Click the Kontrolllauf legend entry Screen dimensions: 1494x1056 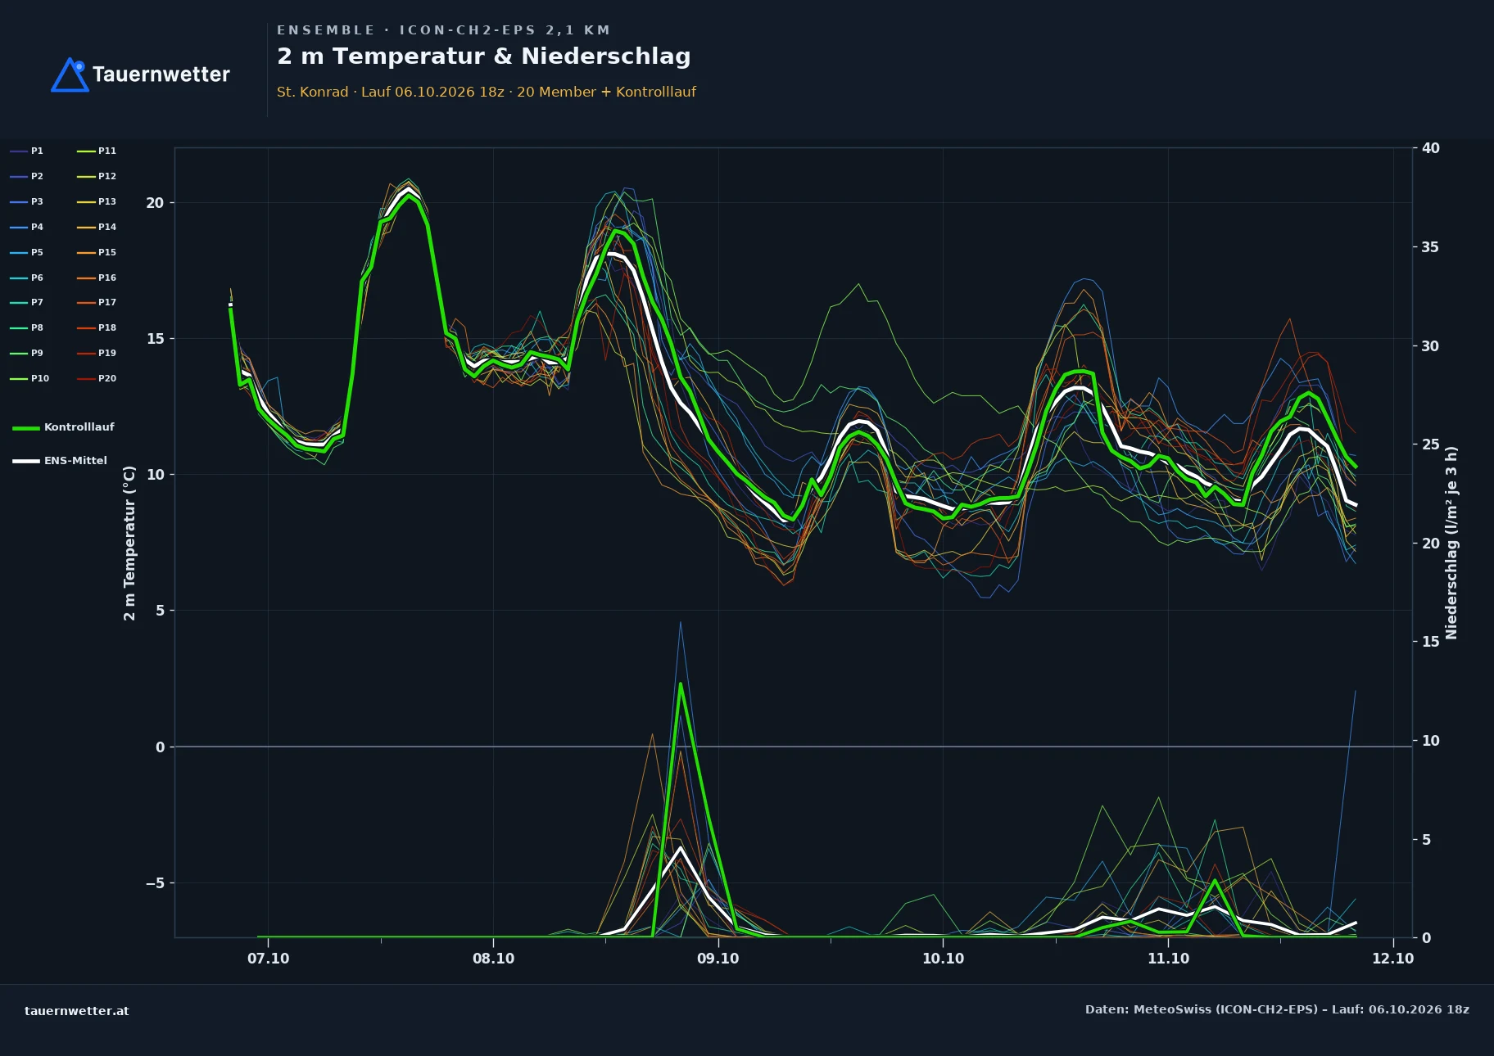click(x=64, y=427)
